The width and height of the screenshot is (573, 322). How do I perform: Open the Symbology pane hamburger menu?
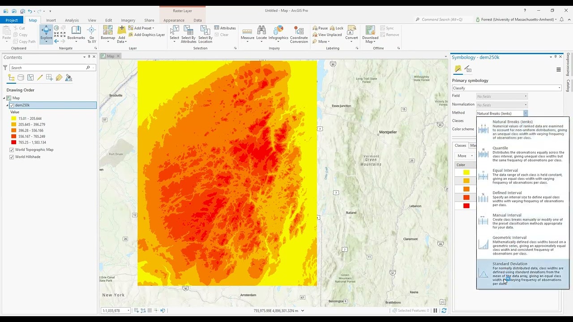(559, 70)
